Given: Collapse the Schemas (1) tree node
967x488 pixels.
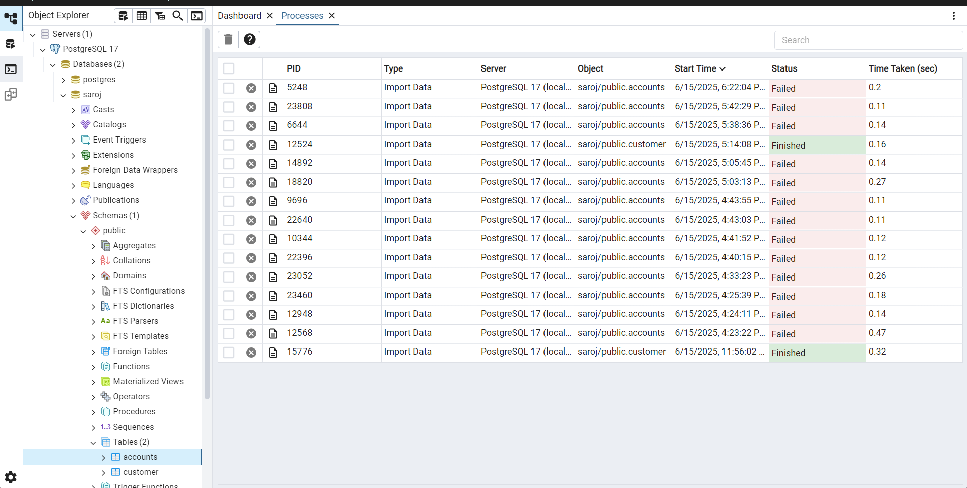Looking at the screenshot, I should [x=73, y=216].
